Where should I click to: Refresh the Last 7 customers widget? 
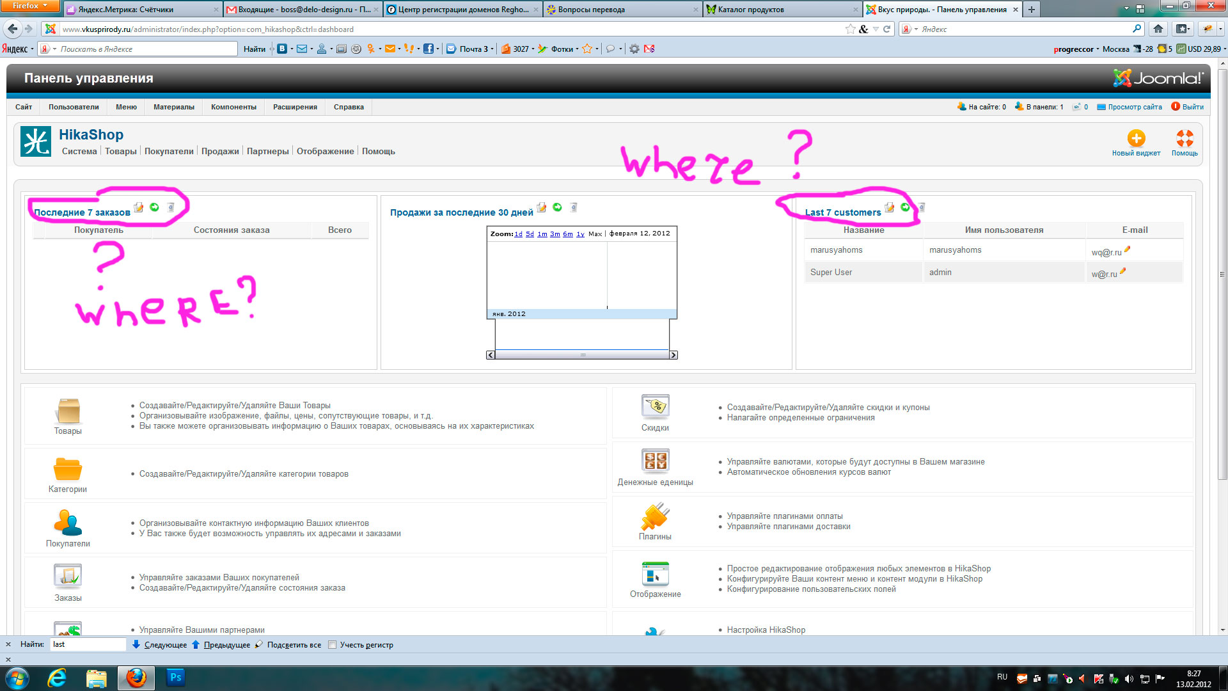905,207
